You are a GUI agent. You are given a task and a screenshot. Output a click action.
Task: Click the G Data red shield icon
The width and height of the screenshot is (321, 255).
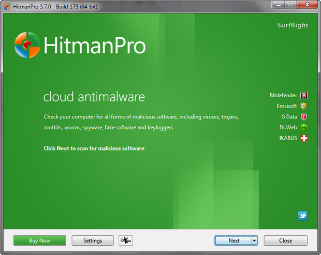(x=304, y=117)
